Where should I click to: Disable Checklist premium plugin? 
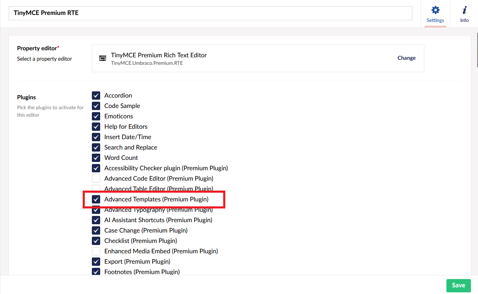click(x=96, y=241)
